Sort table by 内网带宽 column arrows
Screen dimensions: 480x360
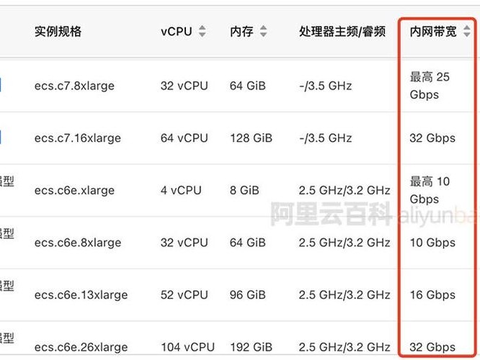467,31
